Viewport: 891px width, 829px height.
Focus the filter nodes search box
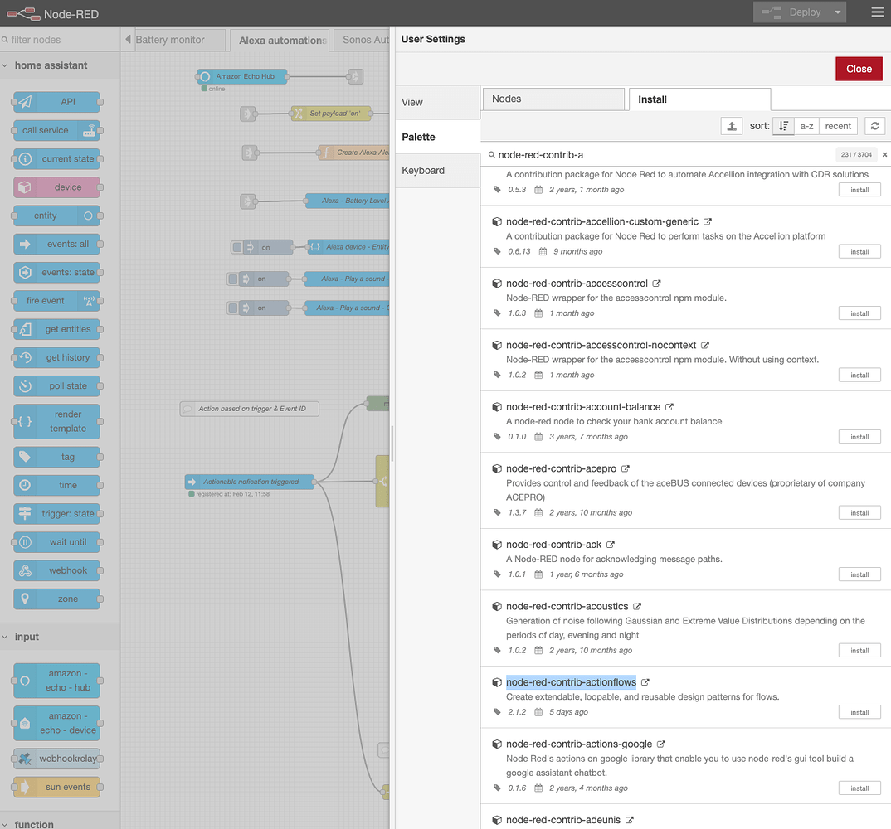coord(60,40)
